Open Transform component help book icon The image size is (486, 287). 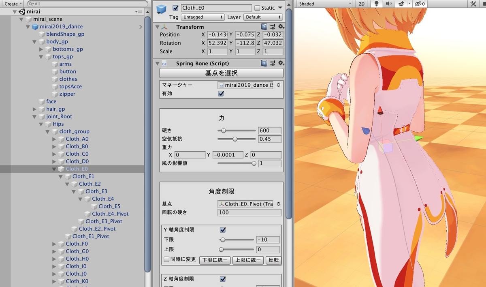264,27
